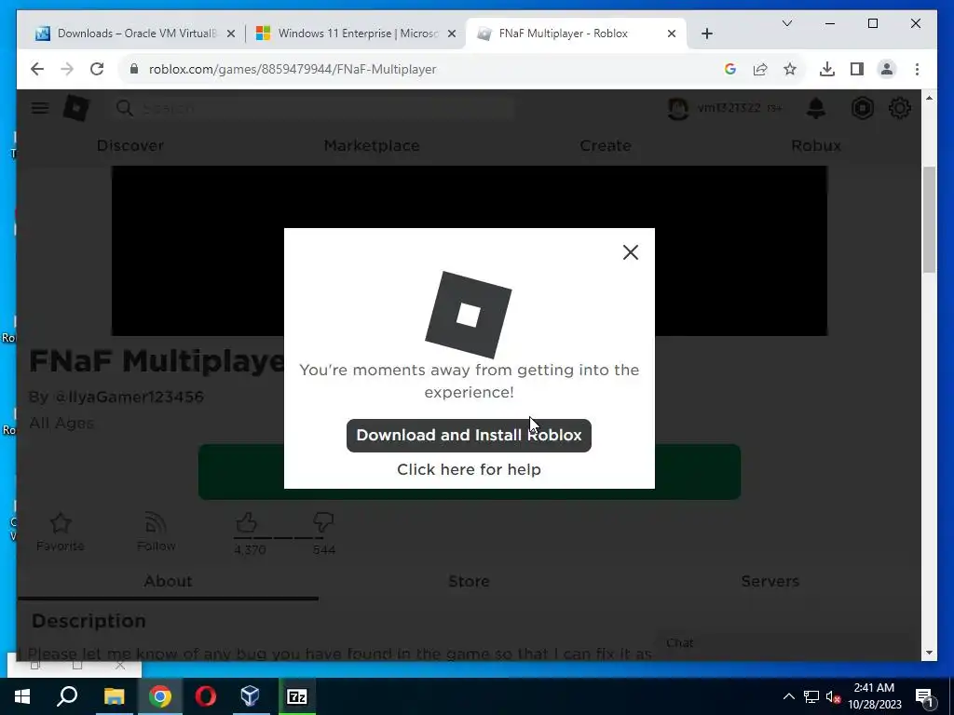954x715 pixels.
Task: Open network status tray icon
Action: point(811,696)
